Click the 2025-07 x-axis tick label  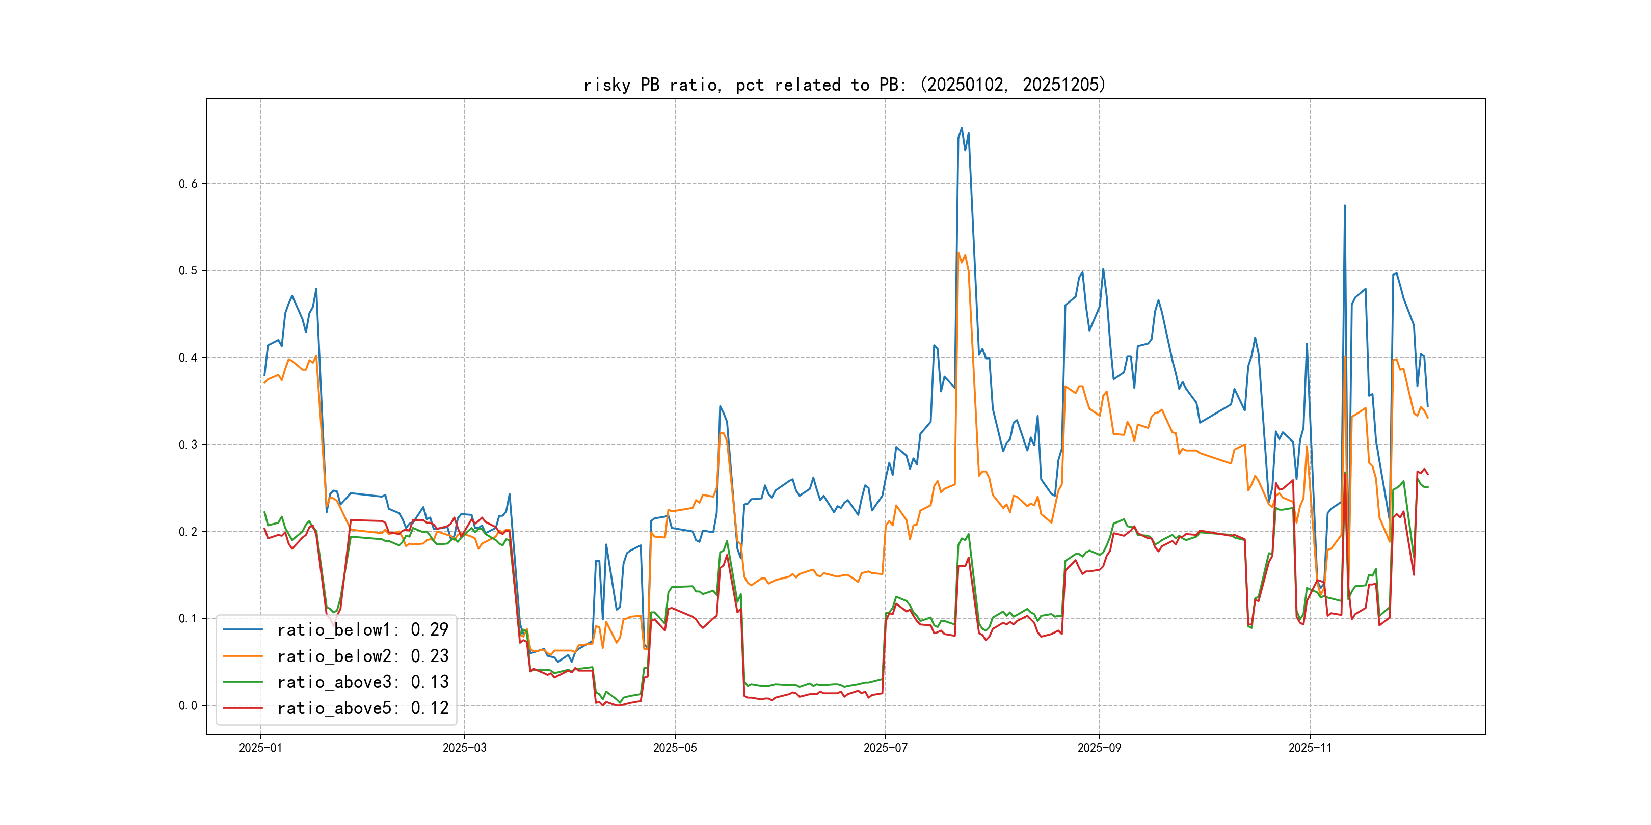(885, 748)
